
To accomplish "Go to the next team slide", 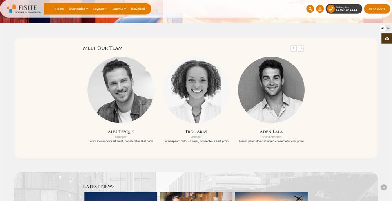I will [301, 48].
